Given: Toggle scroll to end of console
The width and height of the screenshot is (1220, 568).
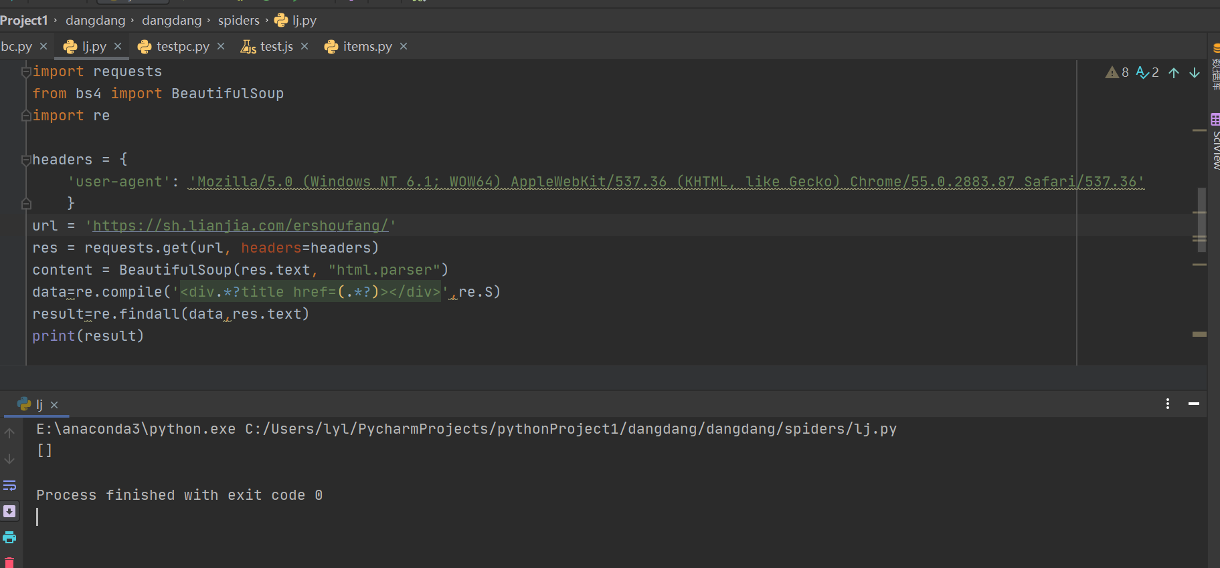Looking at the screenshot, I should 9,511.
